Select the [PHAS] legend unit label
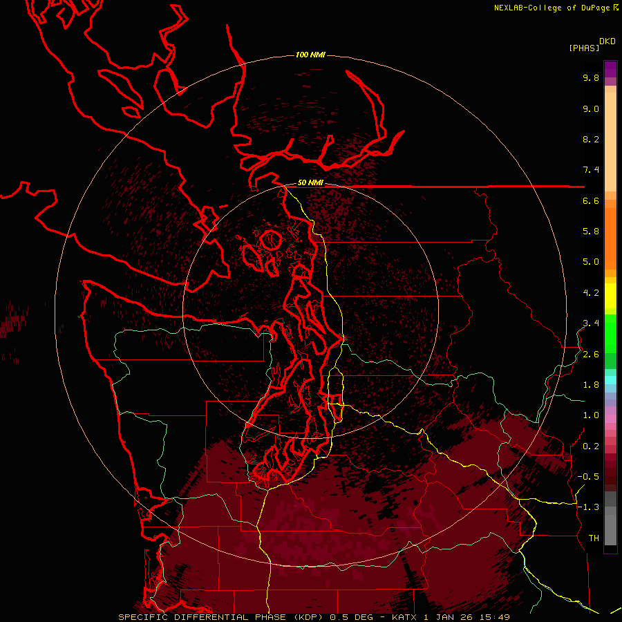 pos(584,48)
